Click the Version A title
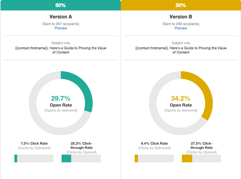 click(61, 17)
